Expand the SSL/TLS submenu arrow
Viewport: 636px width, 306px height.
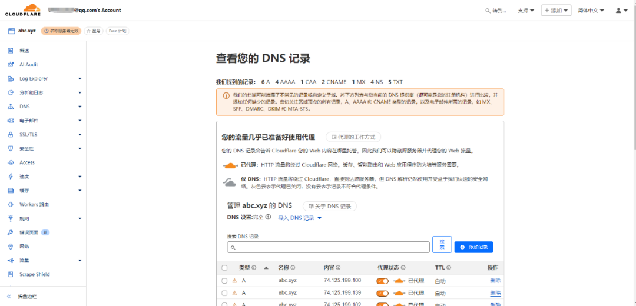(x=80, y=135)
